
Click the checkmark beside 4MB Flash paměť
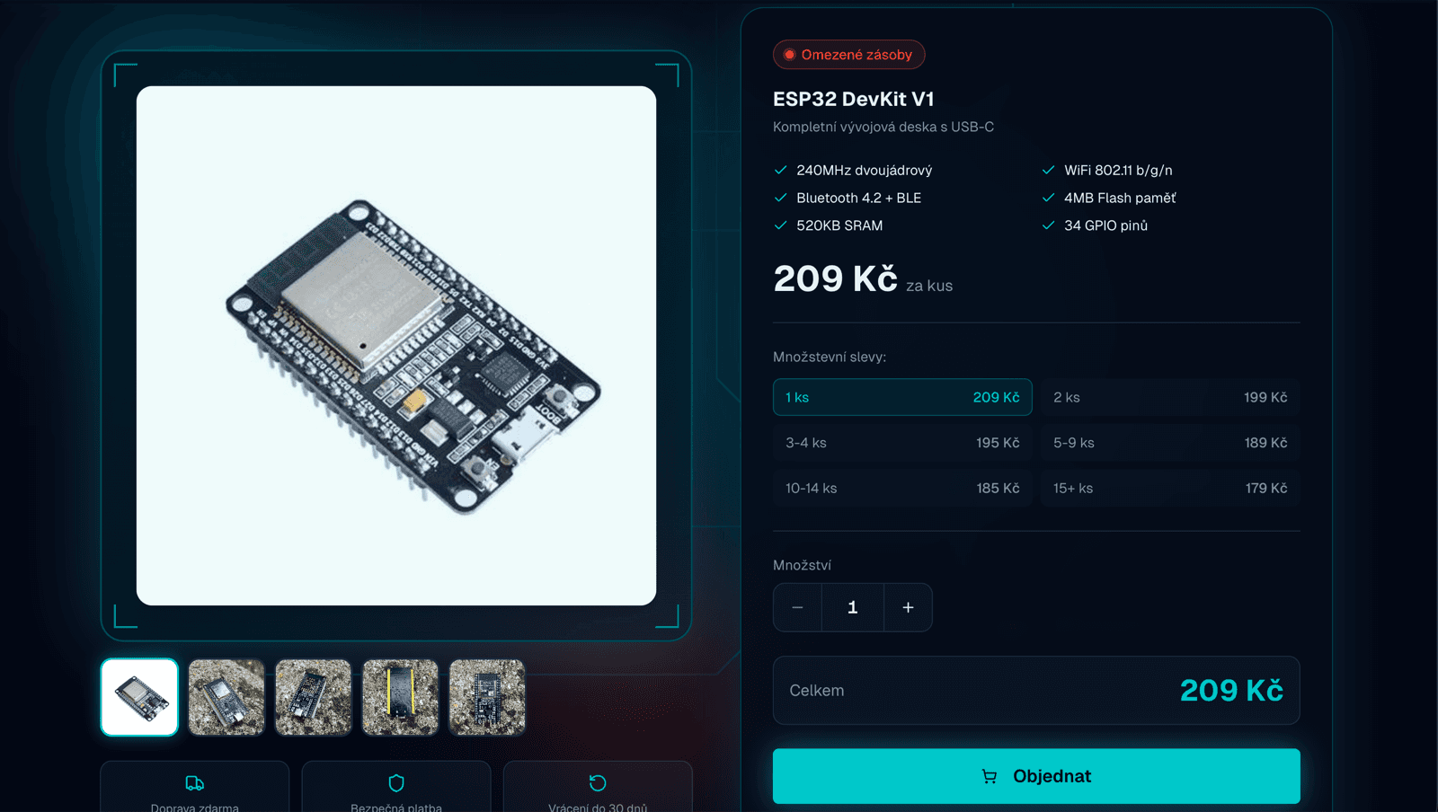click(x=1048, y=198)
